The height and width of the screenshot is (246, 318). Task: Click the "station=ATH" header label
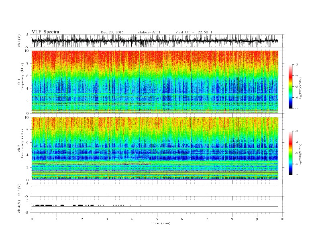pyautogui.click(x=149, y=32)
